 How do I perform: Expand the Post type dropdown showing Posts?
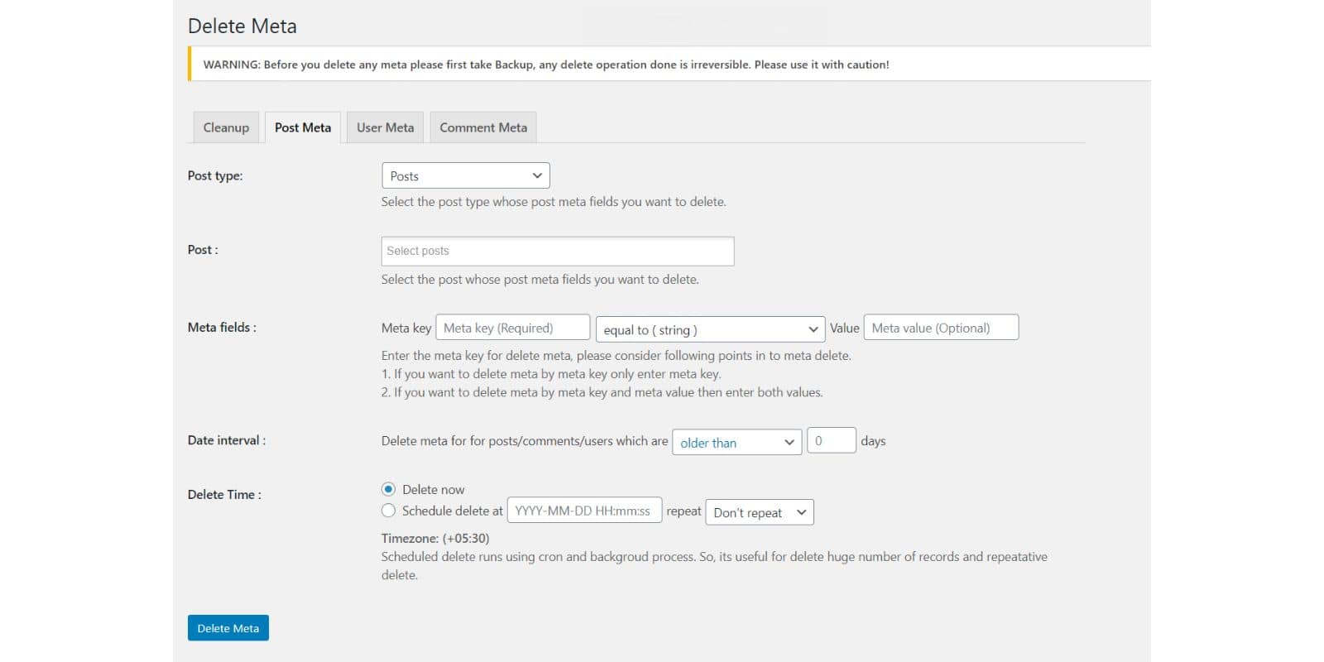coord(465,175)
